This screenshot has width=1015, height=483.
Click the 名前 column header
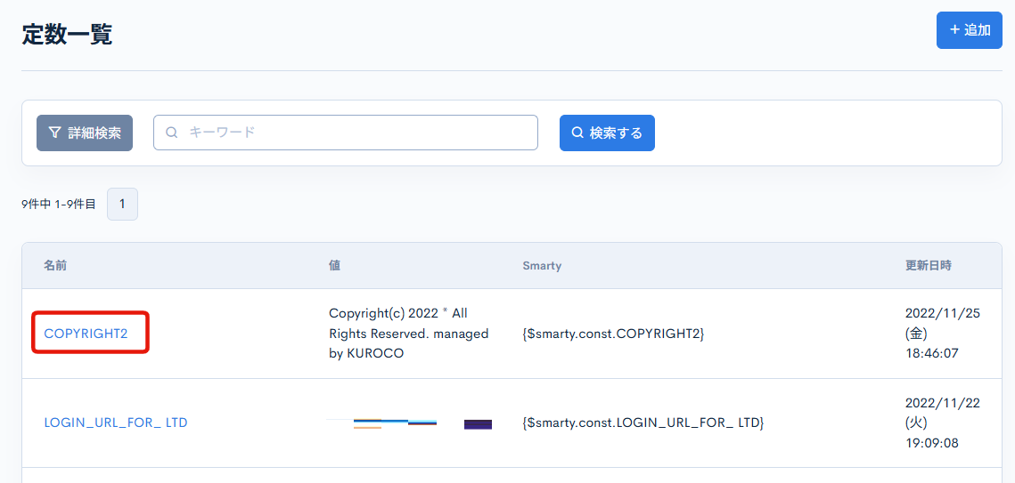(55, 266)
